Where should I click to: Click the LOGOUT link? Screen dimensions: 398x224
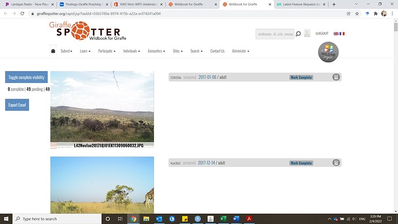click(x=322, y=33)
